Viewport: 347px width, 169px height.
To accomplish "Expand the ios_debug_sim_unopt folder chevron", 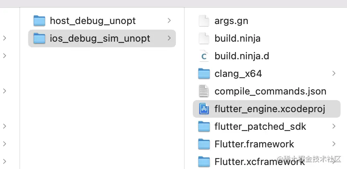I will (x=169, y=38).
